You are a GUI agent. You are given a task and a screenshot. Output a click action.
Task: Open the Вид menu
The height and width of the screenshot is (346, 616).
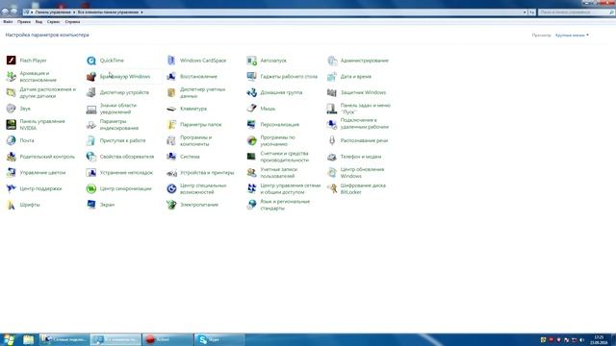38,22
